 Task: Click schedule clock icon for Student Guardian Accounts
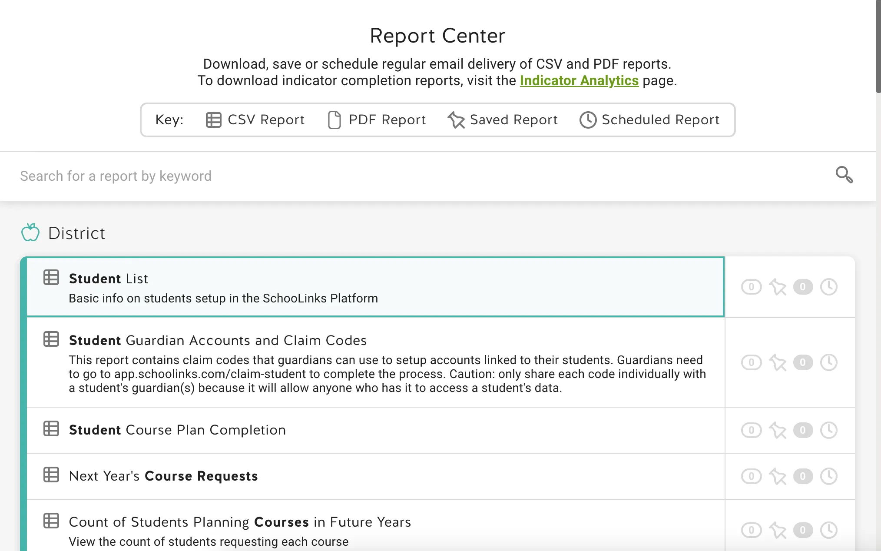click(829, 362)
